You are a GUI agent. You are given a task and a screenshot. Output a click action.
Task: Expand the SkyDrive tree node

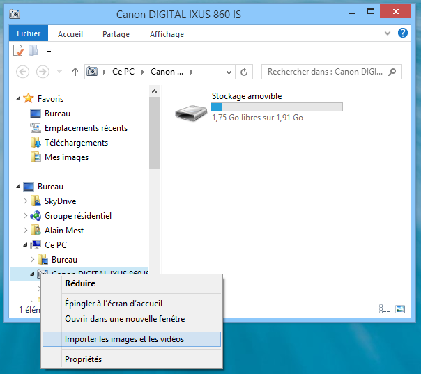[25, 201]
